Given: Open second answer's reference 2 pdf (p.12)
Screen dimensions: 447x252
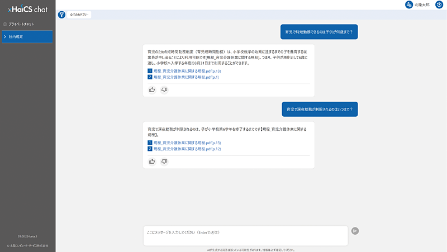Looking at the screenshot, I should (187, 149).
